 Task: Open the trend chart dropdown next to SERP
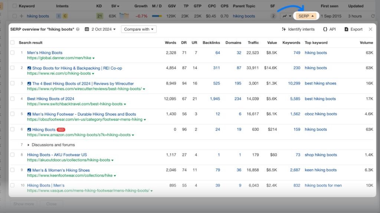tap(287, 16)
